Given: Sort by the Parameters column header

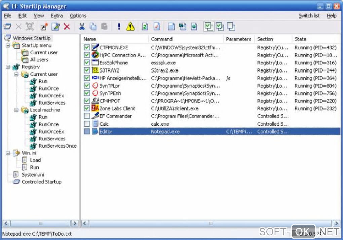Looking at the screenshot, I should 239,39.
